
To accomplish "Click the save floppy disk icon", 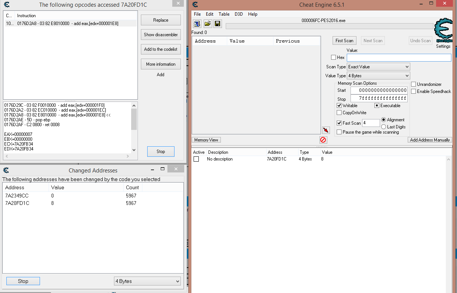I will pos(217,24).
